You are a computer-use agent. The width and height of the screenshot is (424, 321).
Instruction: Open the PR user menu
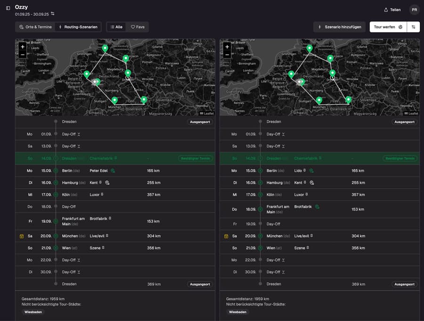tap(414, 9)
